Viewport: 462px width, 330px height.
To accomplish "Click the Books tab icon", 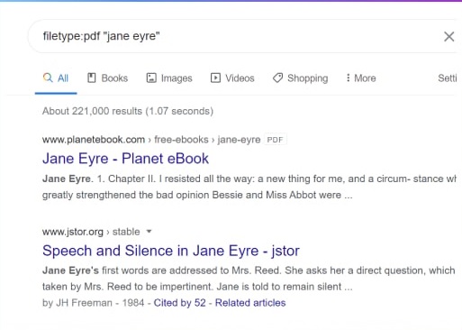I will click(91, 78).
